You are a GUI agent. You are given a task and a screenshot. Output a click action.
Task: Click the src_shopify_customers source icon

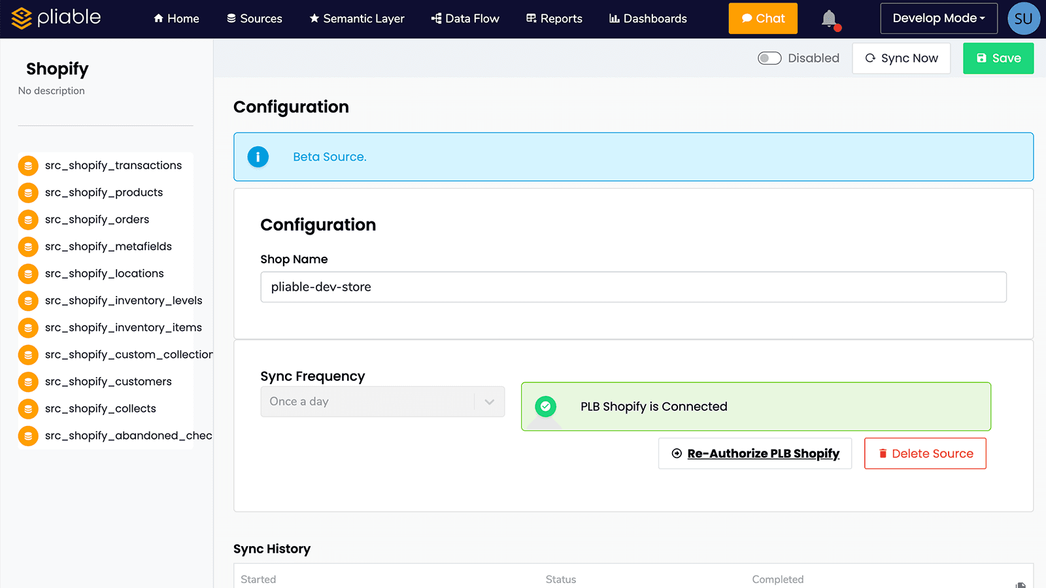point(28,382)
